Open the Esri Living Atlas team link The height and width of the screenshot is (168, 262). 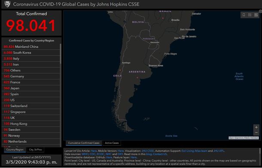[194, 151]
